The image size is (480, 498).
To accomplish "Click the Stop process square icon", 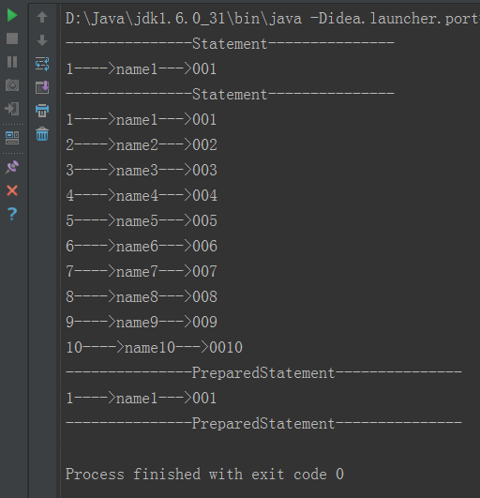I will click(12, 38).
